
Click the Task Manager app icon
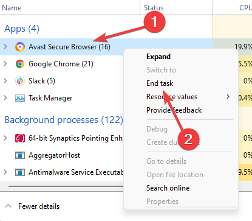point(20,98)
